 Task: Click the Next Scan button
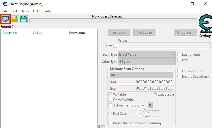tap(144, 32)
